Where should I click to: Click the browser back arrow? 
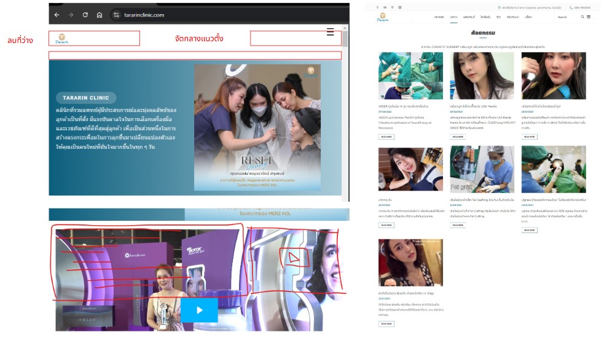[57, 15]
